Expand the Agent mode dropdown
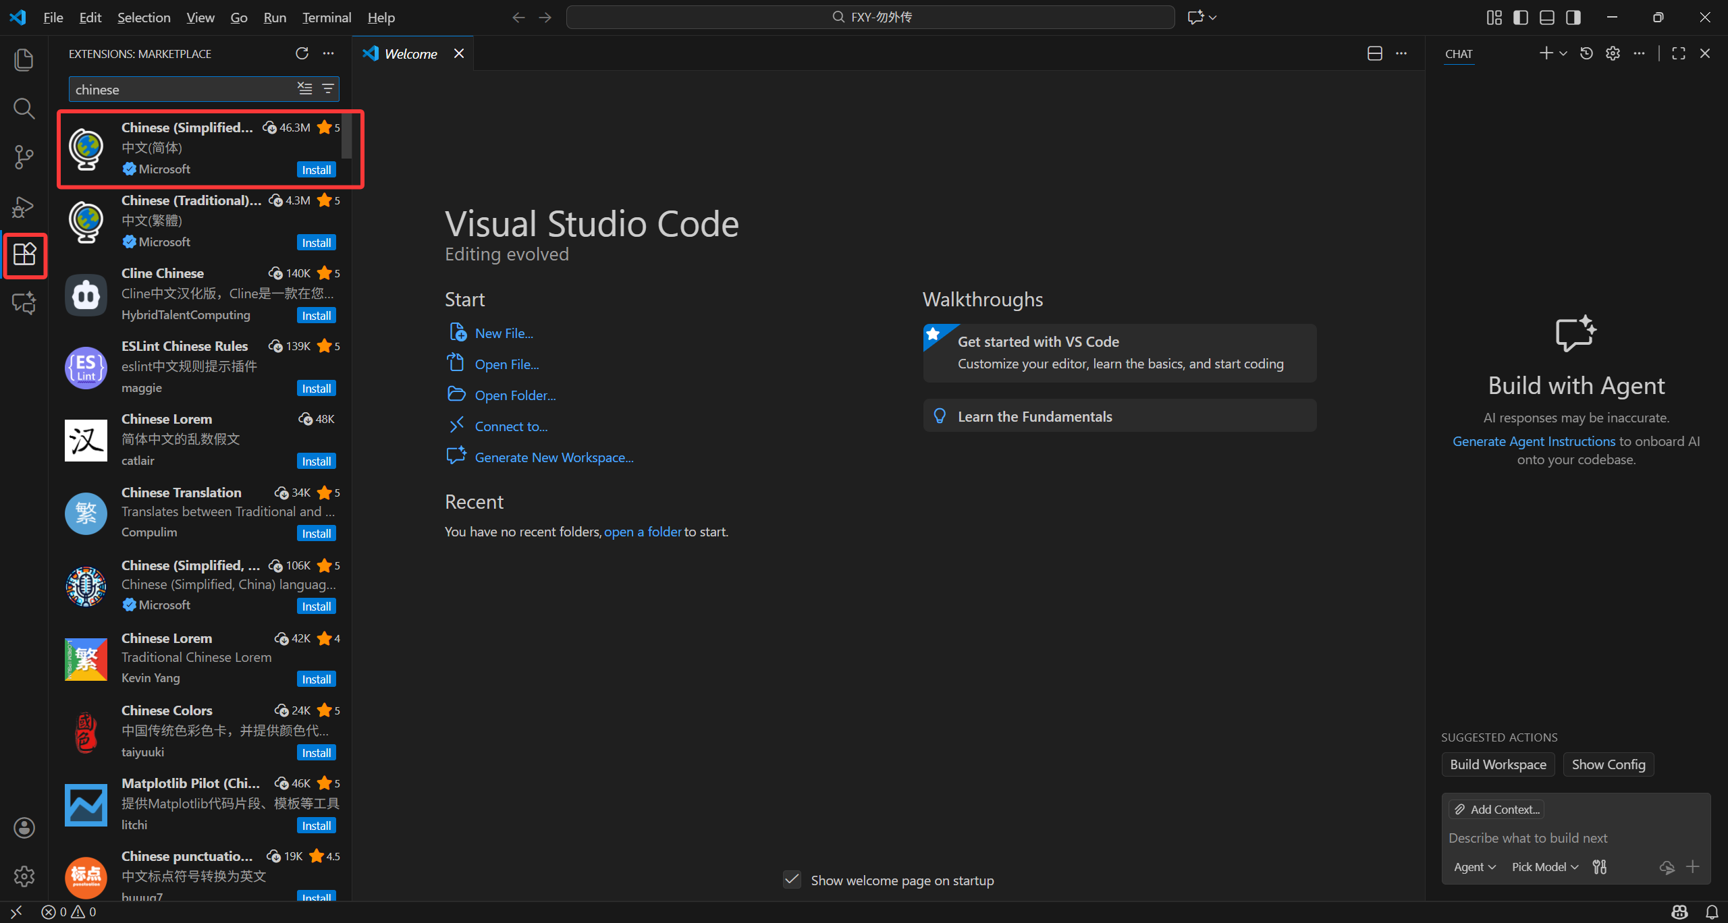 pos(1475,867)
